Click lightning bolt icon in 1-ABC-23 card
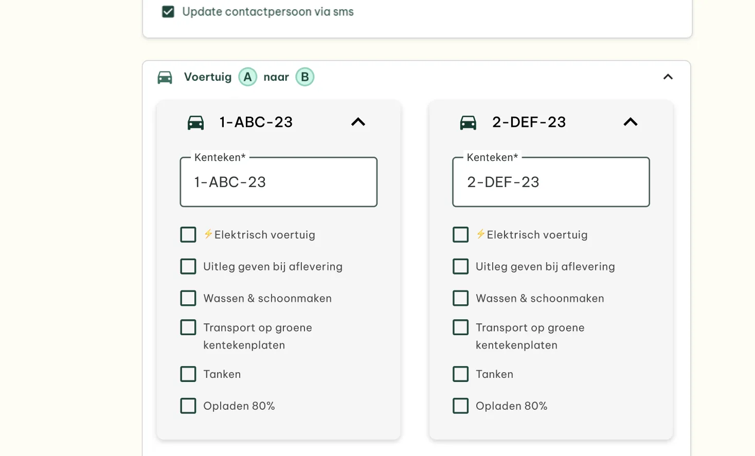 pos(208,234)
